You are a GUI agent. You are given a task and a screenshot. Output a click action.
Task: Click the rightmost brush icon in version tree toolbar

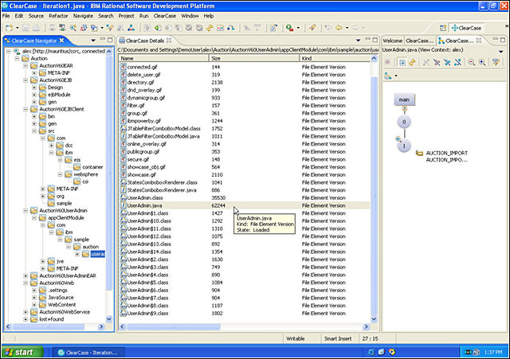point(496,62)
